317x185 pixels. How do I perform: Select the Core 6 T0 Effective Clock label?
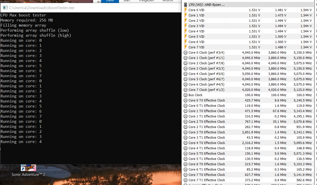[207, 164]
